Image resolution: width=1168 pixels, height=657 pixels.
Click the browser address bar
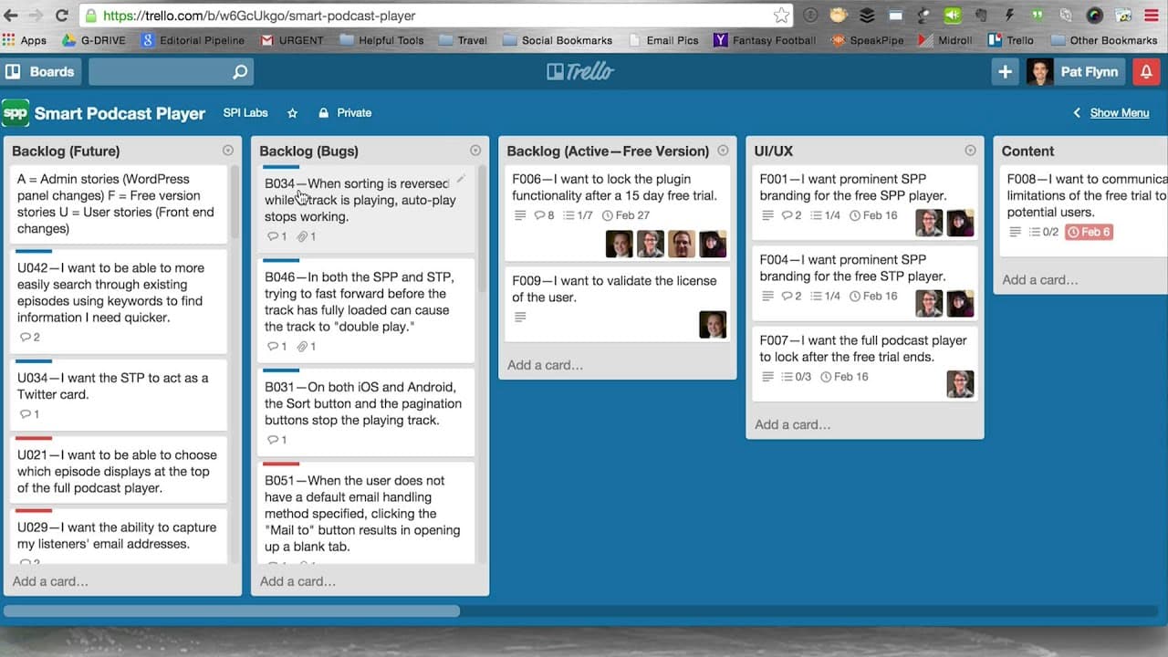(436, 16)
